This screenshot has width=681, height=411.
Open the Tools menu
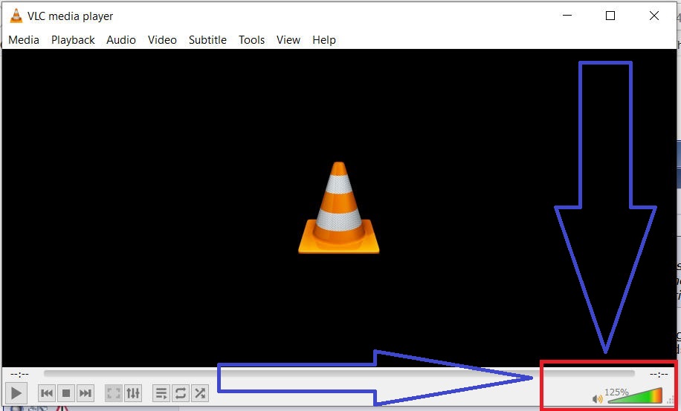coord(251,40)
